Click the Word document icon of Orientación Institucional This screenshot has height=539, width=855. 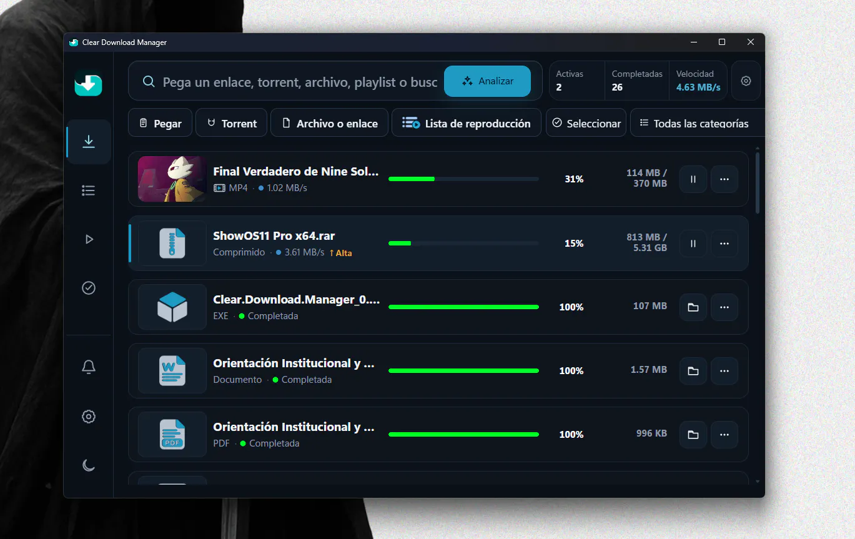click(172, 371)
